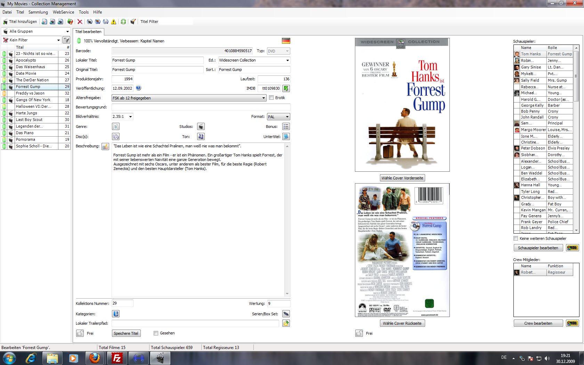This screenshot has width=584, height=365.
Task: Open the Genre editor icon
Action: click(x=116, y=127)
